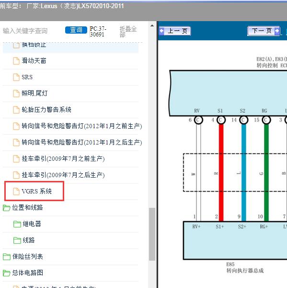Click the 滑动天窗 file icon
The width and height of the screenshot is (287, 288).
coord(16,61)
